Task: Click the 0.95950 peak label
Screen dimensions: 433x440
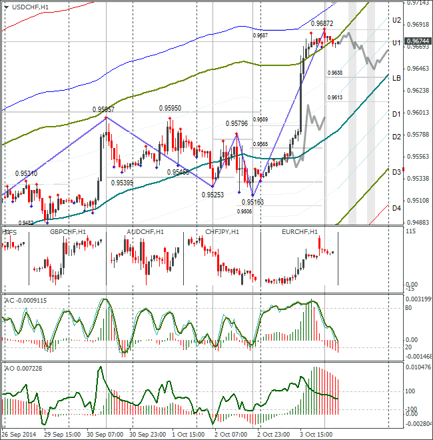Action: click(170, 108)
